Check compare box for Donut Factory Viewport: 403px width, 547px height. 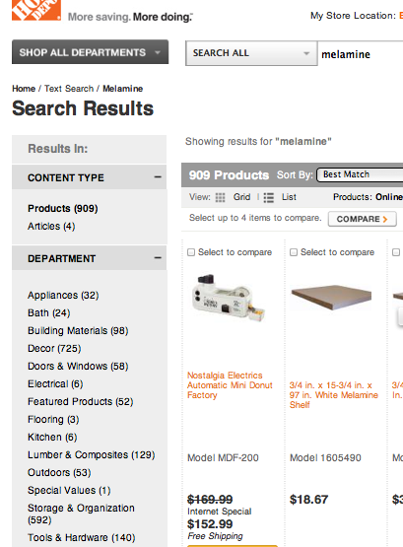(191, 252)
